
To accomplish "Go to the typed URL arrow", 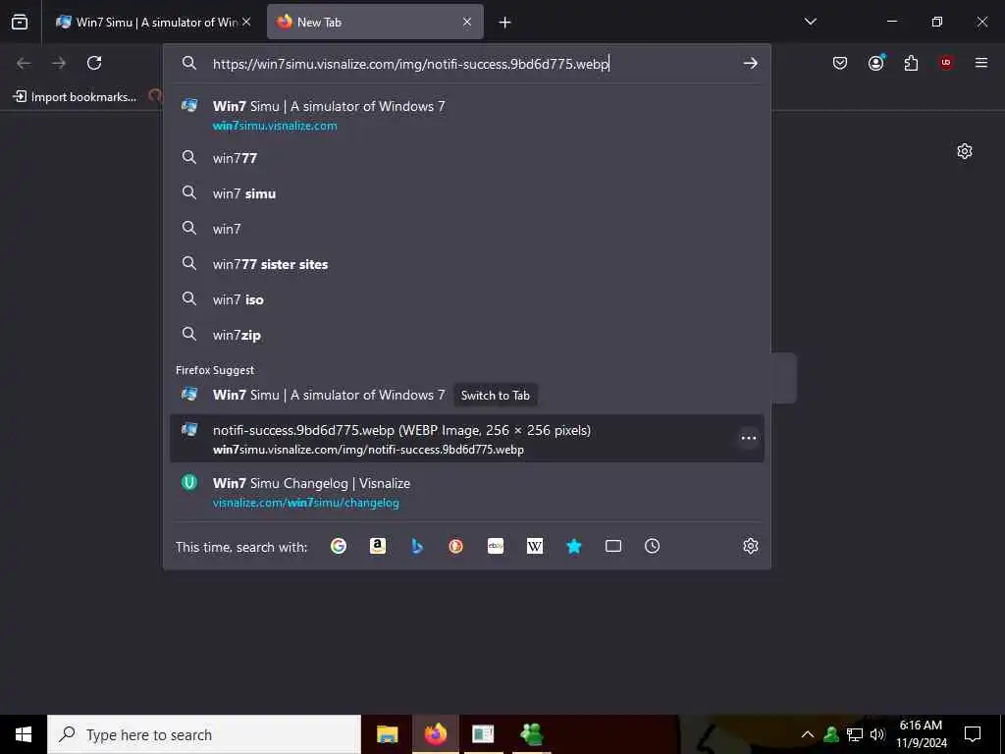I will [x=750, y=63].
